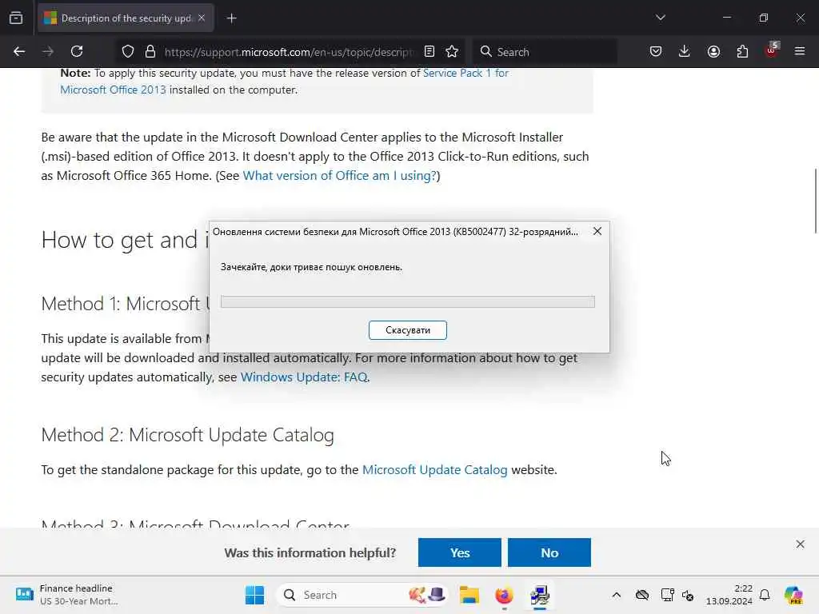Answer No to information helpful prompt

549,552
